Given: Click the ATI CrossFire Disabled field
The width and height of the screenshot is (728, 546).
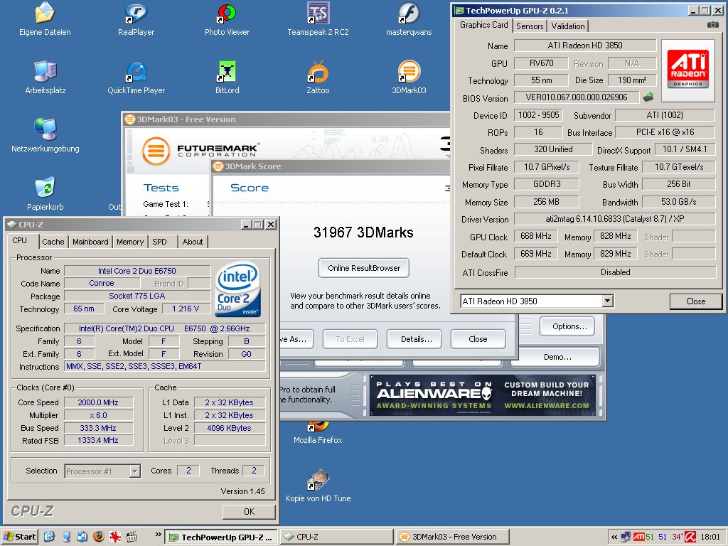Looking at the screenshot, I should 615,272.
